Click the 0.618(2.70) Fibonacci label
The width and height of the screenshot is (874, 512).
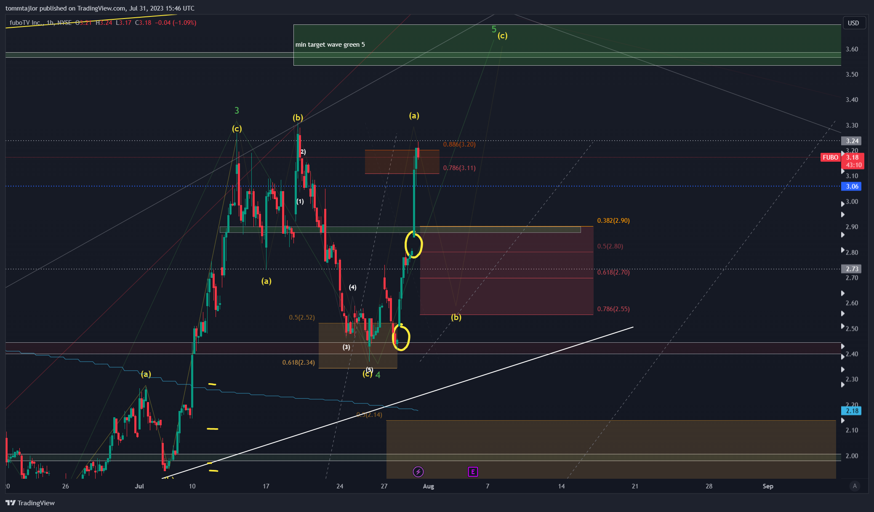coord(613,272)
